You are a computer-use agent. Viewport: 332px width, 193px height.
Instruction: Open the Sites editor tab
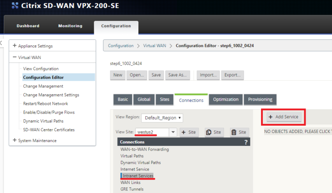(x=165, y=100)
